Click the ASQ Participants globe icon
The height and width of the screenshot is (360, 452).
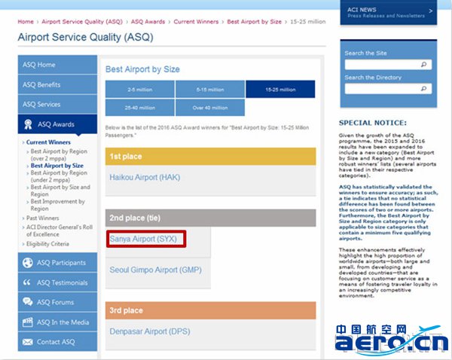pos(28,263)
